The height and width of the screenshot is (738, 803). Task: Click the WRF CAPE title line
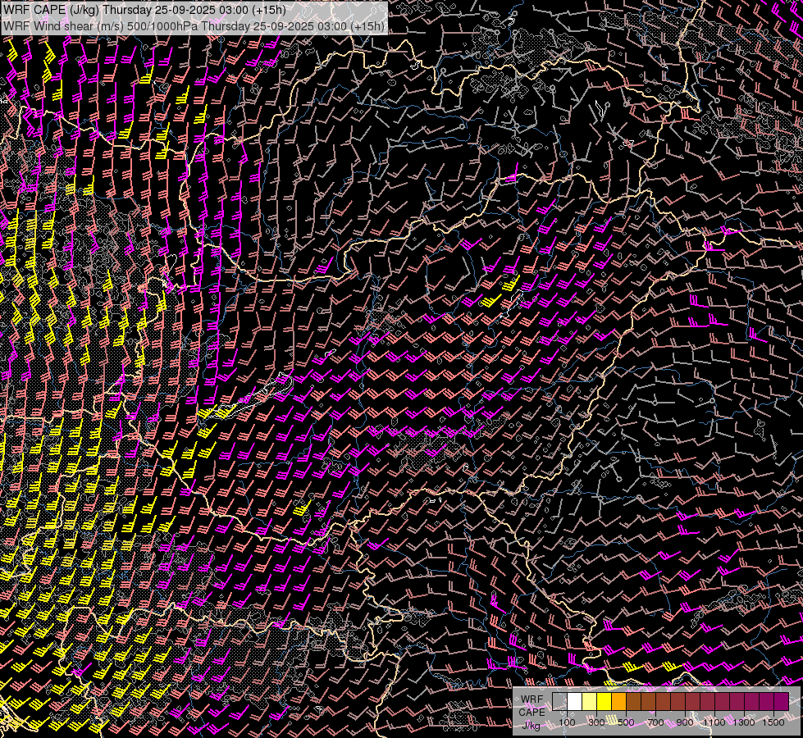click(x=144, y=10)
